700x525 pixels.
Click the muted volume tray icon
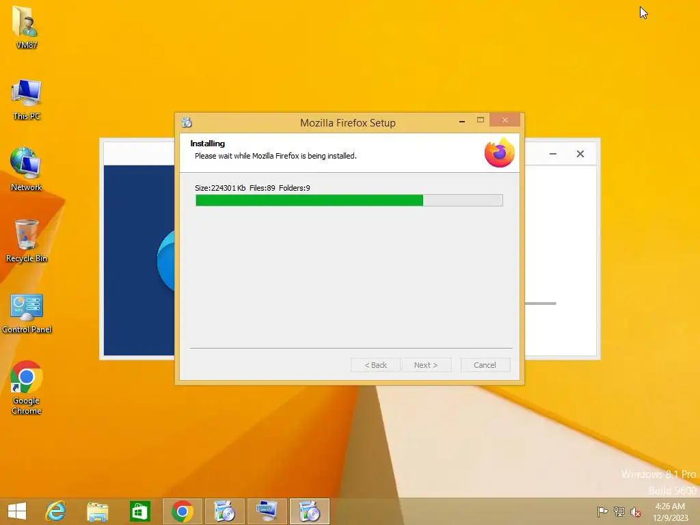(x=636, y=511)
